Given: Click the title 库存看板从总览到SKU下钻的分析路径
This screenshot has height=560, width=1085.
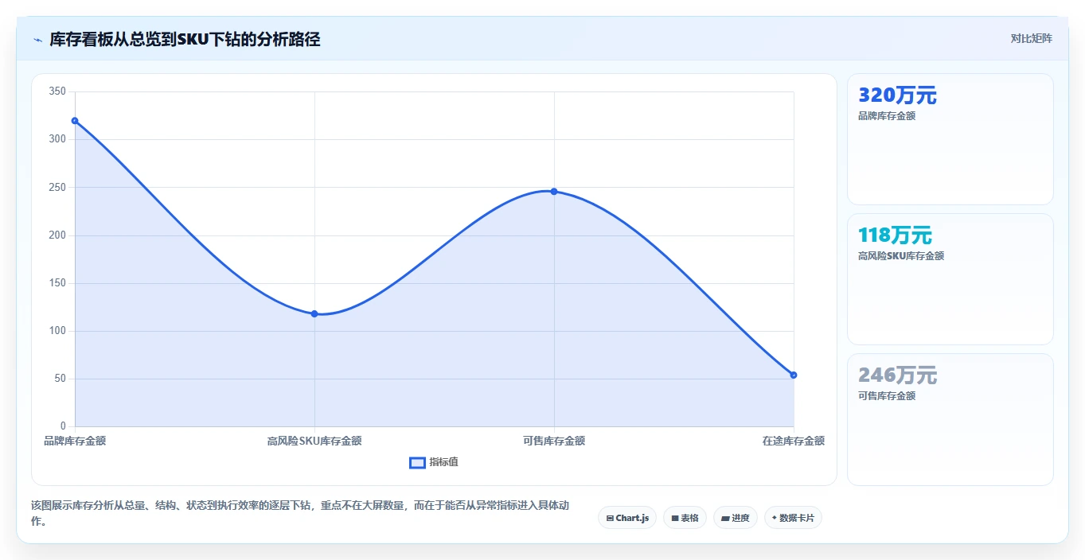Looking at the screenshot, I should [x=185, y=40].
